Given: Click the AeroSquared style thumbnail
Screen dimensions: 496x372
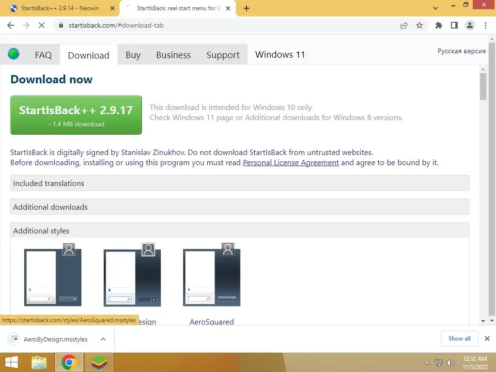Looking at the screenshot, I should click(212, 275).
